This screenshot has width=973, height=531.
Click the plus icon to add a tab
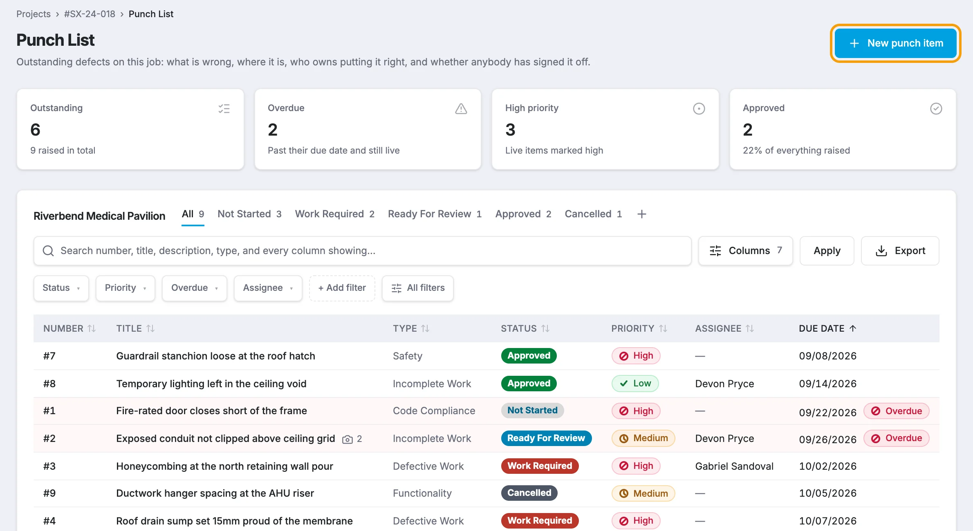(x=642, y=214)
